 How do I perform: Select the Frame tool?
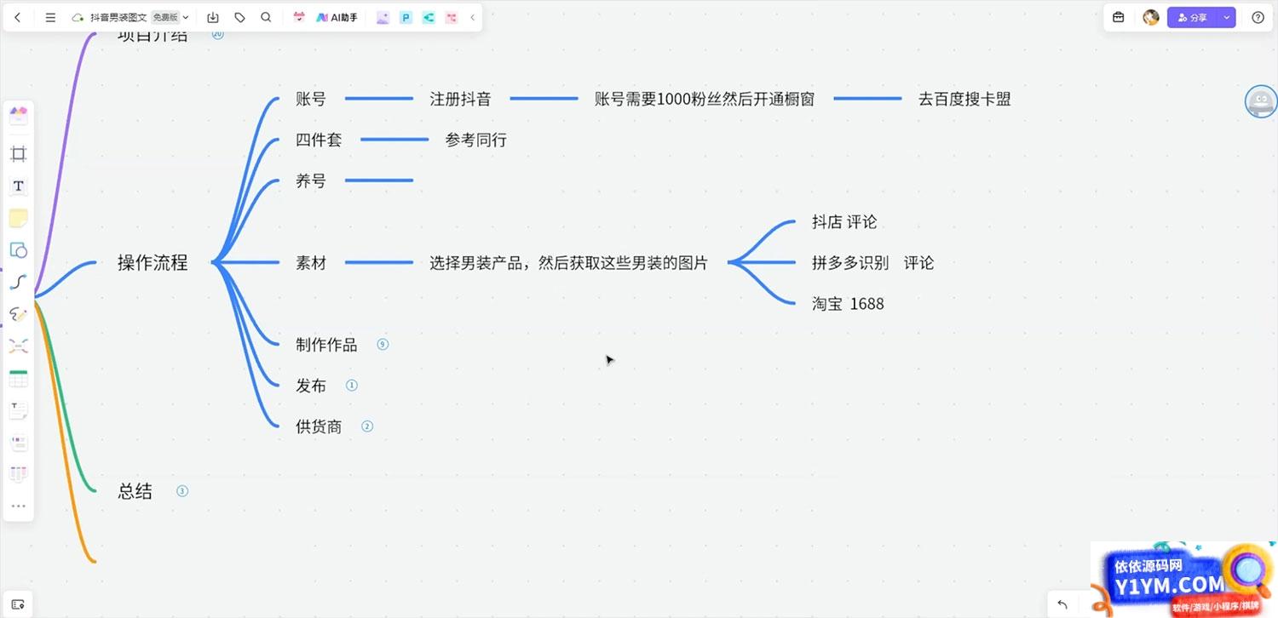(x=18, y=154)
